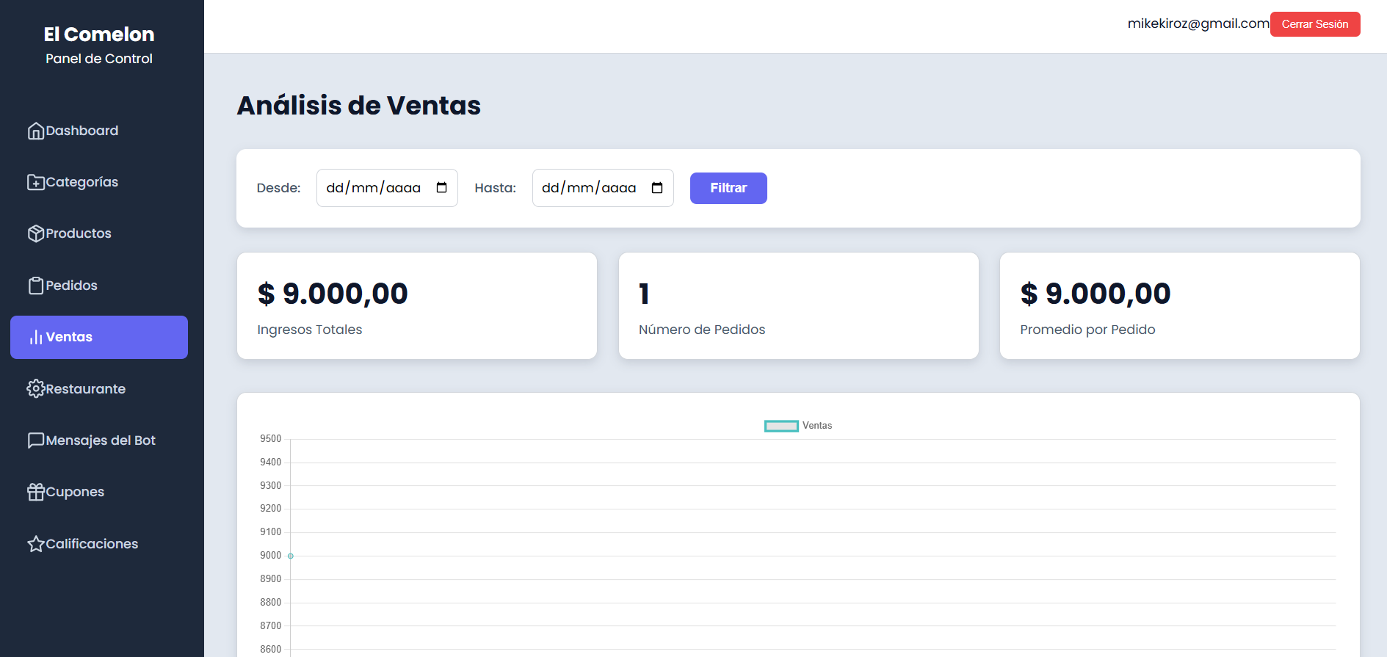1387x657 pixels.
Task: Click the Cupones gift icon
Action: (x=36, y=492)
